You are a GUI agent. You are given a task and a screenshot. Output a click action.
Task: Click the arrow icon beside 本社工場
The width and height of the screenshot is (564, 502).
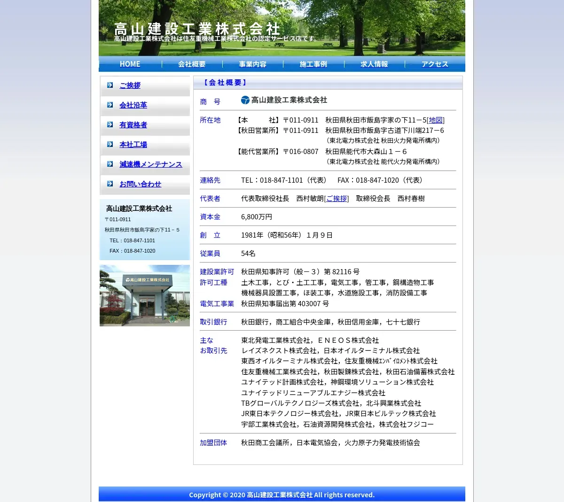[110, 144]
